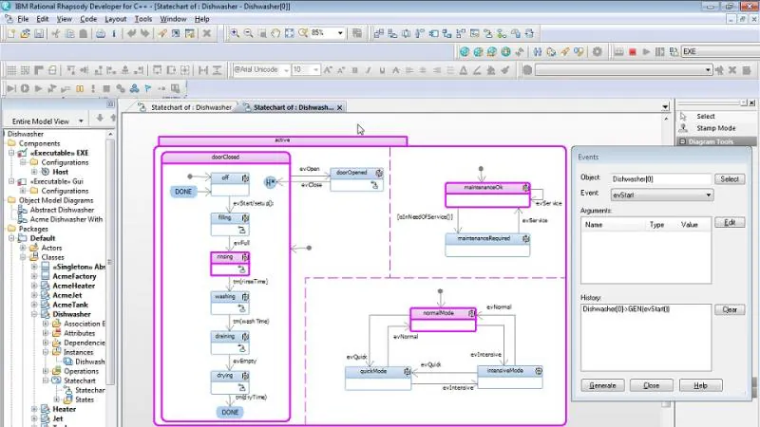The image size is (760, 427).
Task: Open the Tools menu
Action: point(143,19)
